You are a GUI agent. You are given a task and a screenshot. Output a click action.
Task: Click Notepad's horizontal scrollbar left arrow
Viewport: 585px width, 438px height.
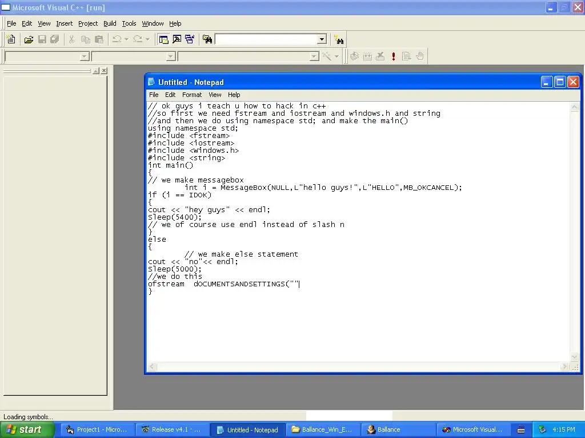point(151,367)
